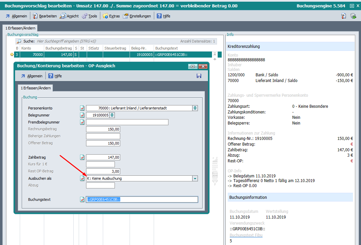Click into the Fremdbelegnummer input field
361x245 pixels.
(127, 122)
